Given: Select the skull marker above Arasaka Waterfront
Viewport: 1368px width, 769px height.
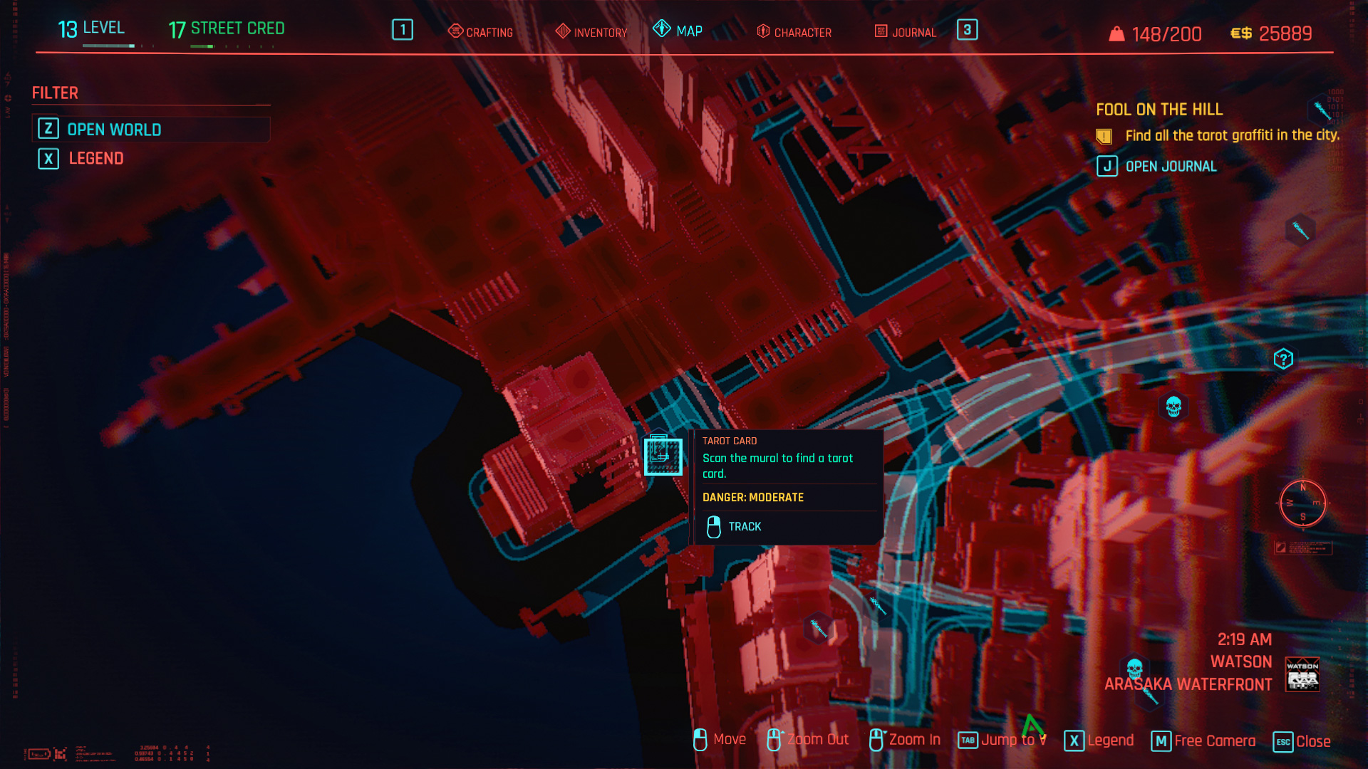Looking at the screenshot, I should click(1135, 669).
